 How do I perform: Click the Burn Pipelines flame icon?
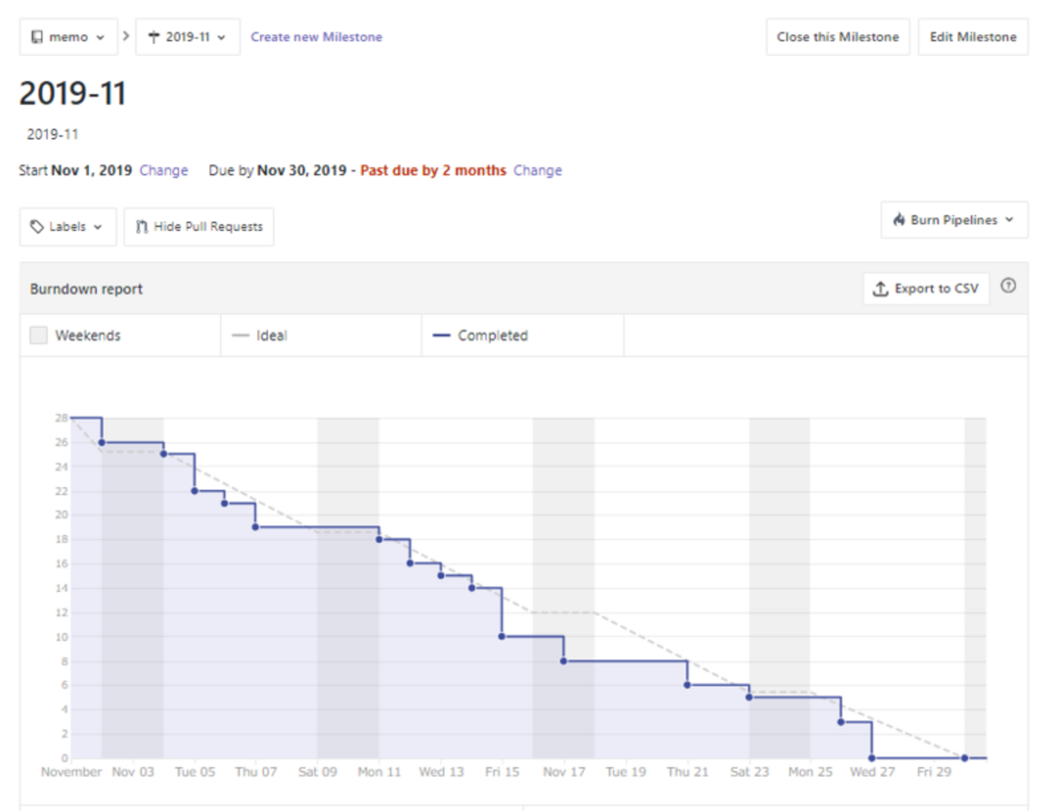899,220
